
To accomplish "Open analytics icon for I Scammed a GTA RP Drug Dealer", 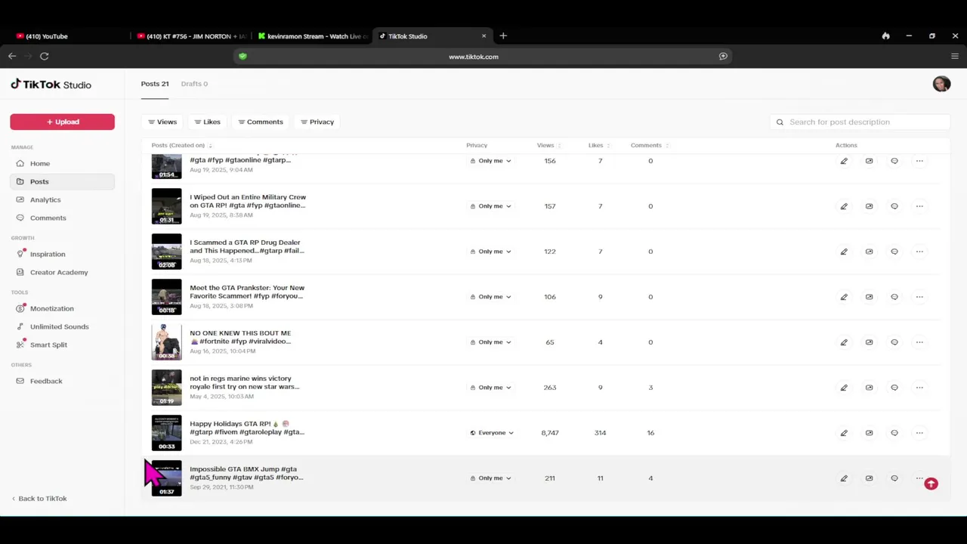I will point(869,252).
